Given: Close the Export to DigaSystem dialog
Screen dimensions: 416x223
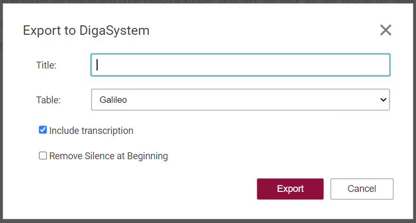Looking at the screenshot, I should 385,30.
